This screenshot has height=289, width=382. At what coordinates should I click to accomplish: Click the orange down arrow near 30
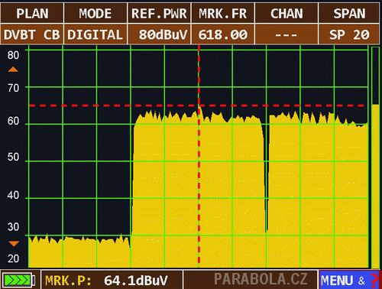coord(14,244)
